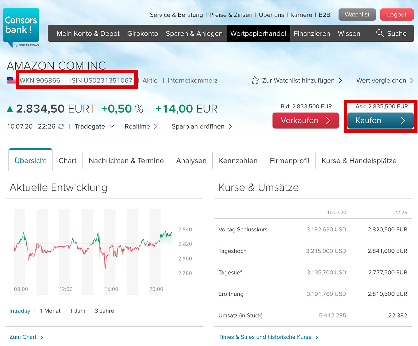Open Finanzieren menu

click(312, 34)
